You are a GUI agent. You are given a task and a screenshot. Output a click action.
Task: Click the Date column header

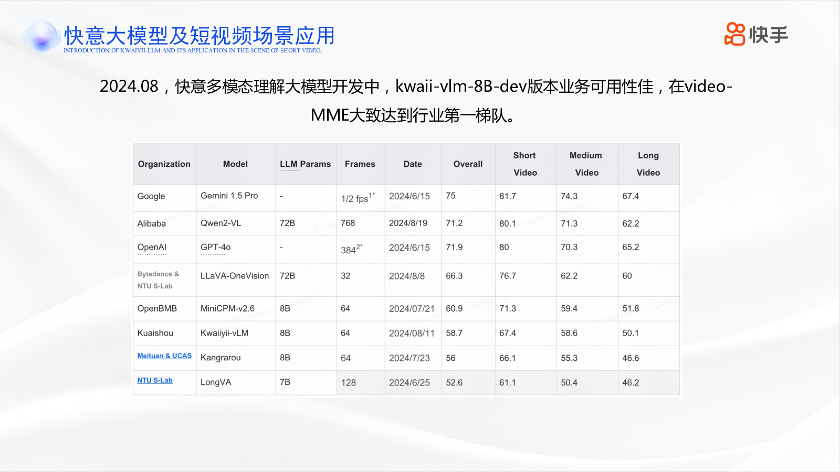coord(413,164)
